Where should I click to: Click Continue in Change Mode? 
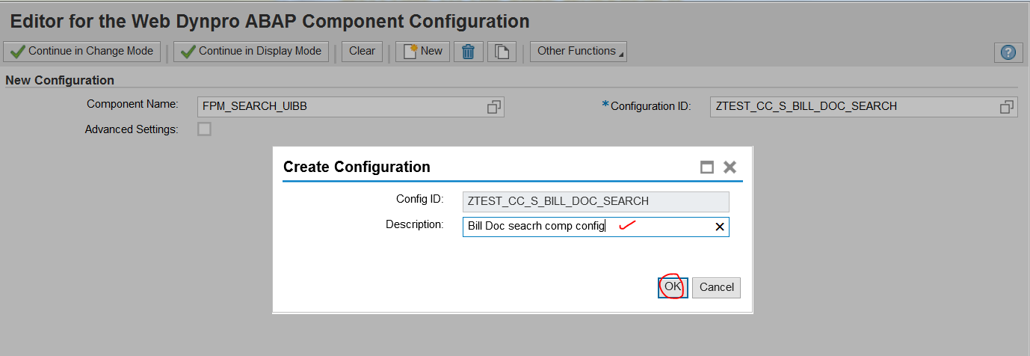82,52
